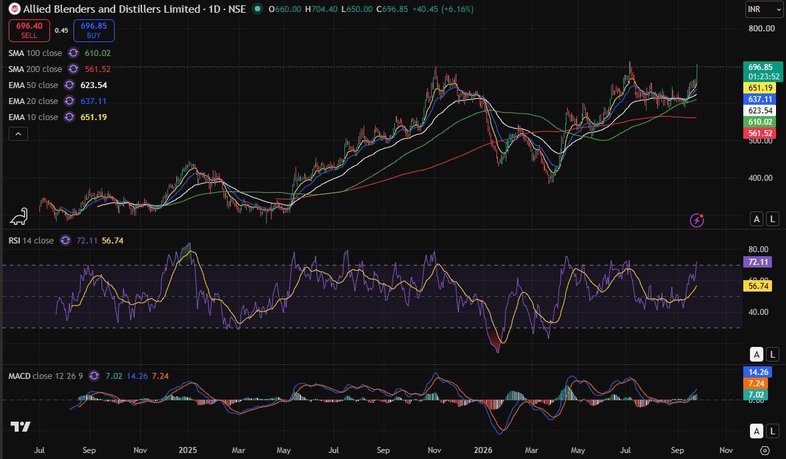Click the RSI 40.00 axis label
Image resolution: width=786 pixels, height=459 pixels.
coord(758,312)
